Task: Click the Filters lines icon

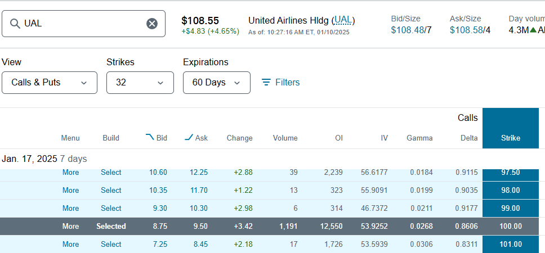Action: (266, 82)
